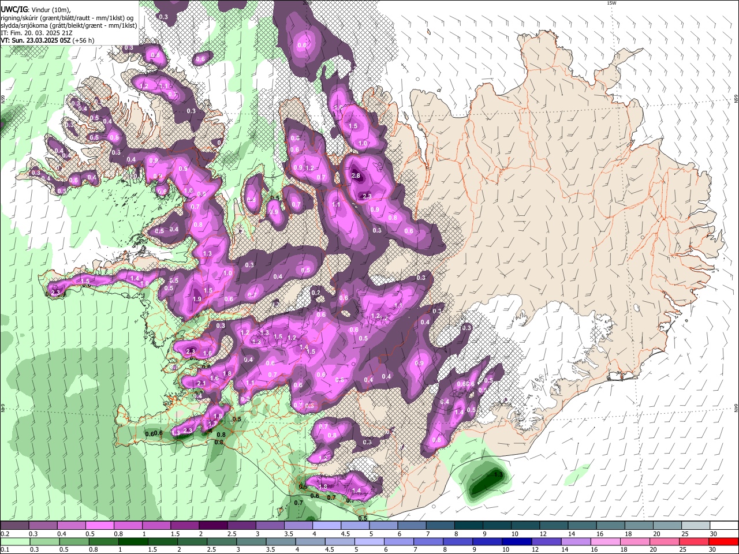Click the rain legend swatch between 2.5 and 3
Viewport: 739px width, 554px height.
222,542
